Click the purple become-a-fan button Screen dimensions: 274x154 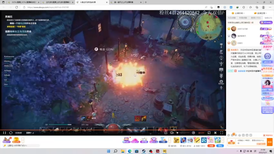tap(266, 23)
